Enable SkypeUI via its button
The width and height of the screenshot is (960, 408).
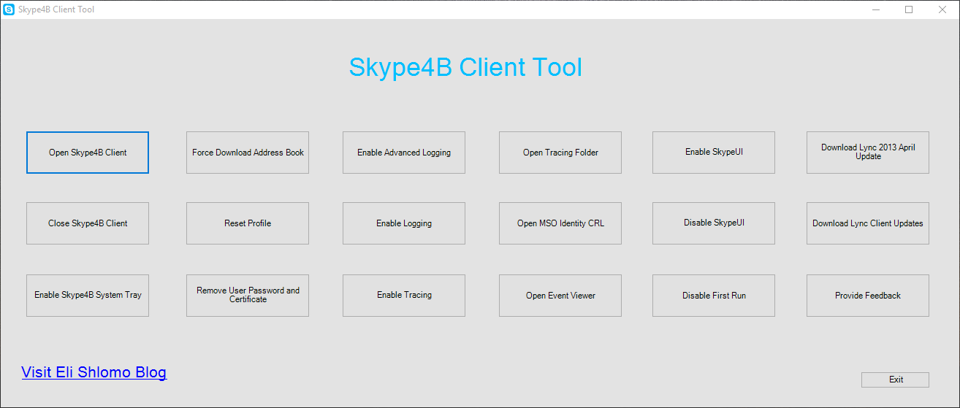(x=714, y=153)
